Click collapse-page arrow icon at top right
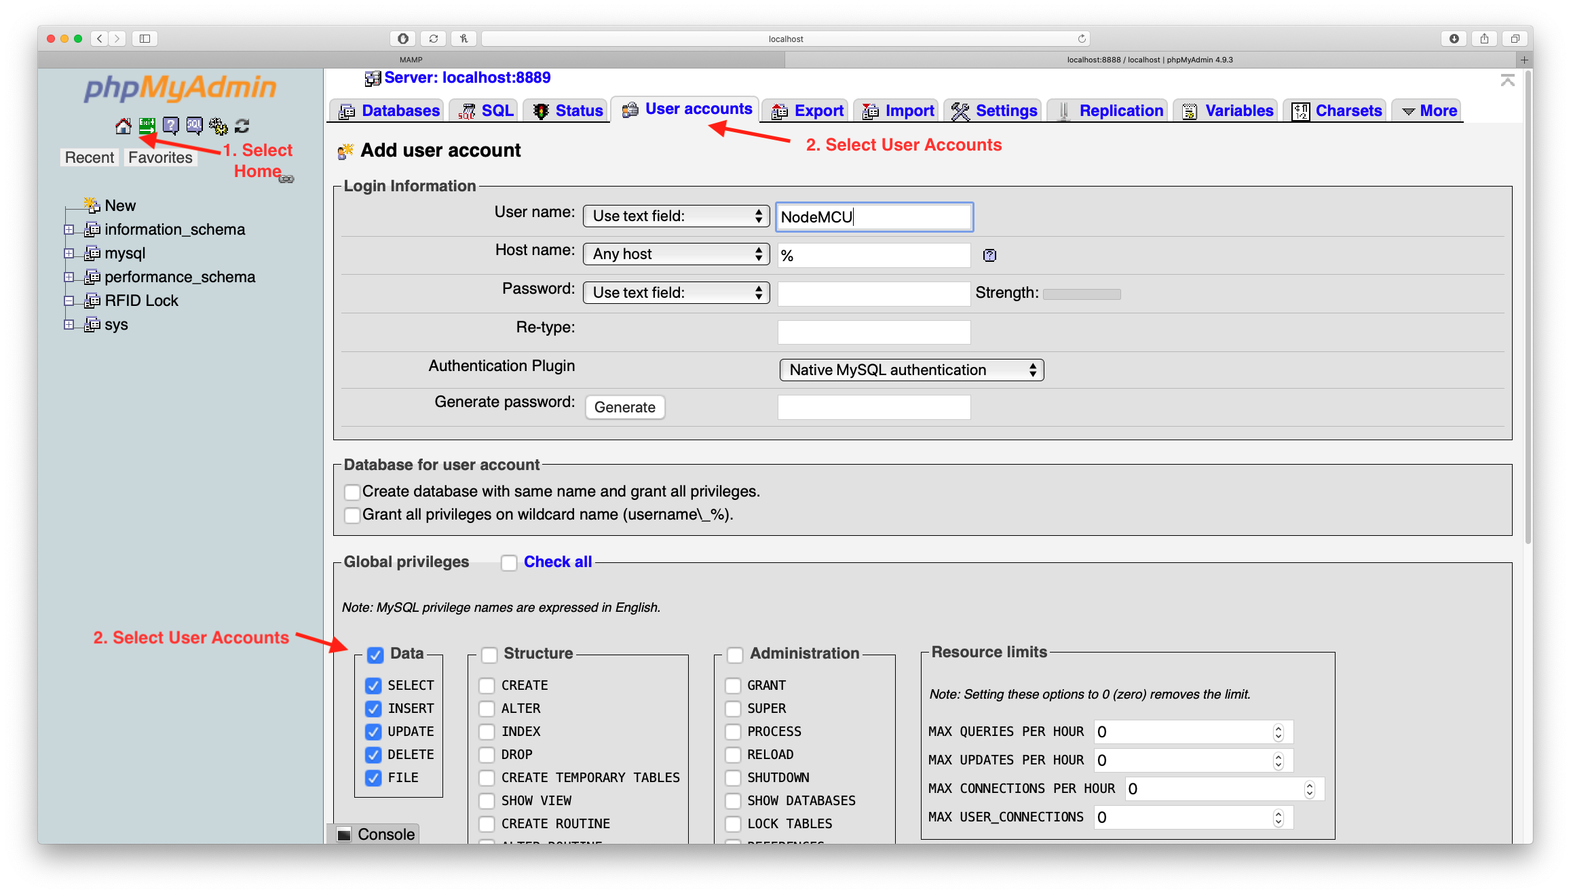 click(x=1507, y=80)
